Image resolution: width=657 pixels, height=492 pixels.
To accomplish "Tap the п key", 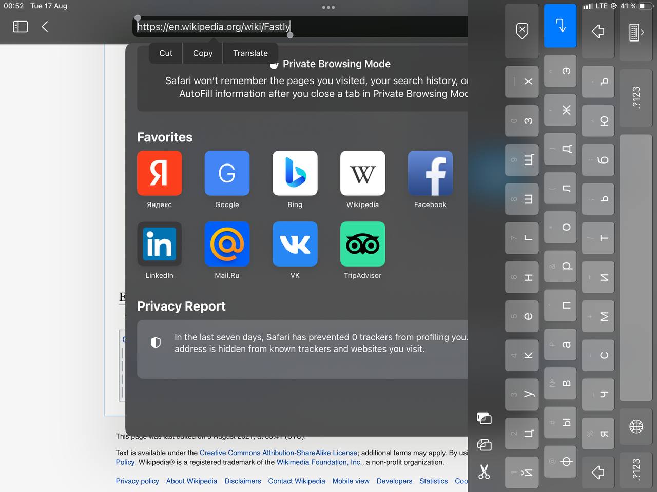I will 561,305.
